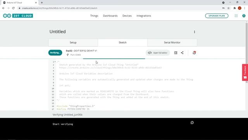Share the sketch via share icon
The image size is (248, 140).
point(182,53)
